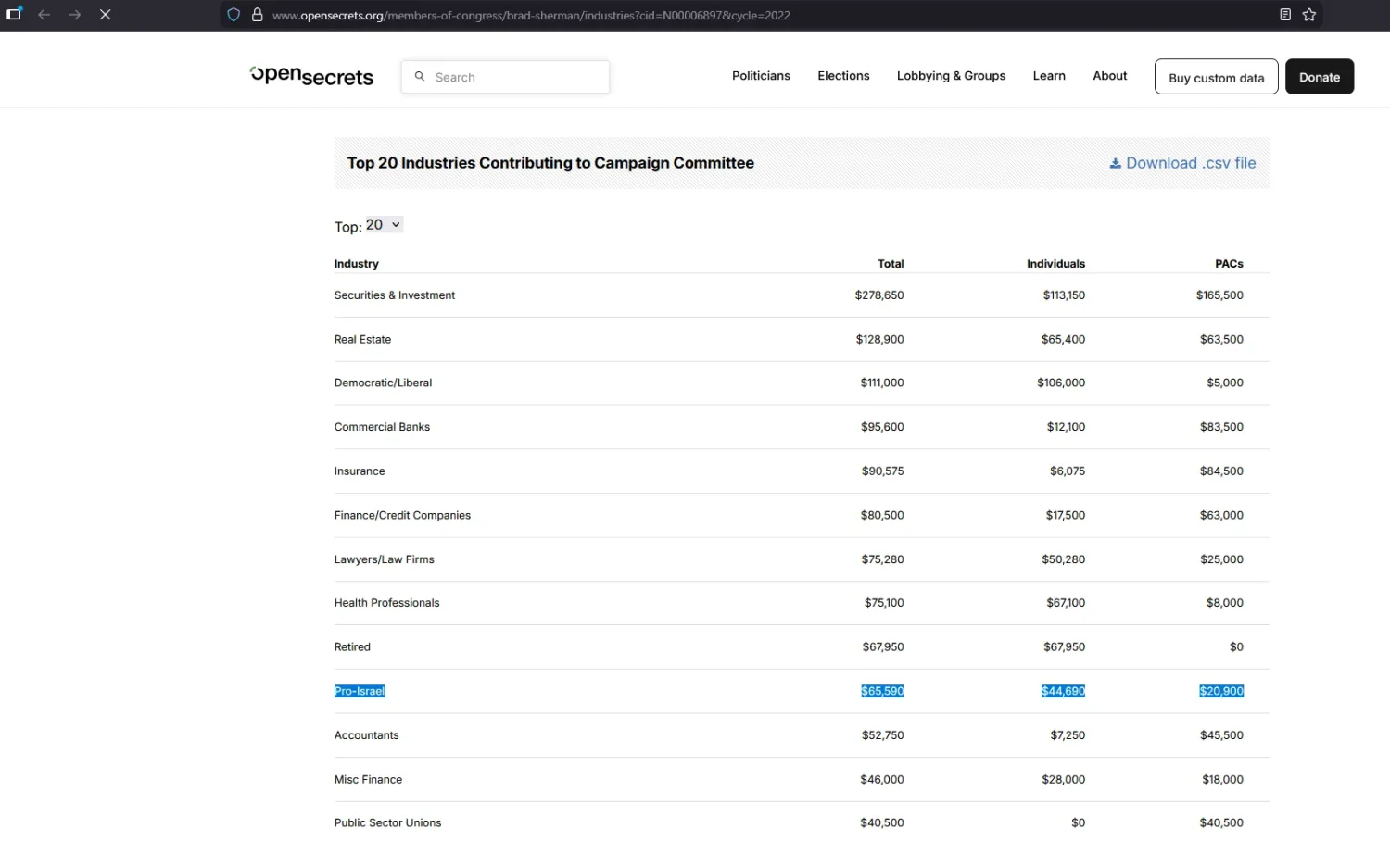Click the $25,000 PACs value
The image size is (1390, 841).
coord(1221,559)
